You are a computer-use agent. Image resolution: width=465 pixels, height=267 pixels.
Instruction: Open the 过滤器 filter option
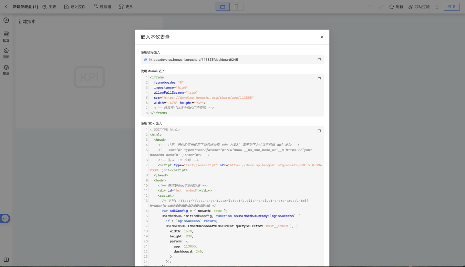pyautogui.click(x=102, y=7)
